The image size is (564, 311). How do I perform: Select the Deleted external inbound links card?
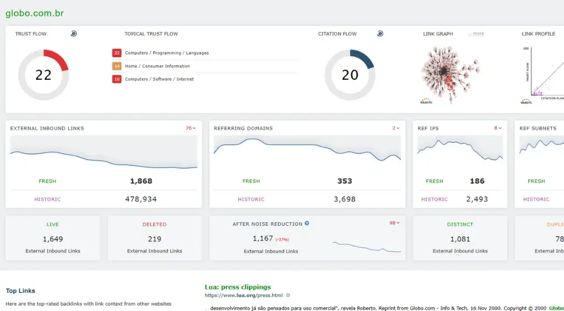(x=155, y=238)
